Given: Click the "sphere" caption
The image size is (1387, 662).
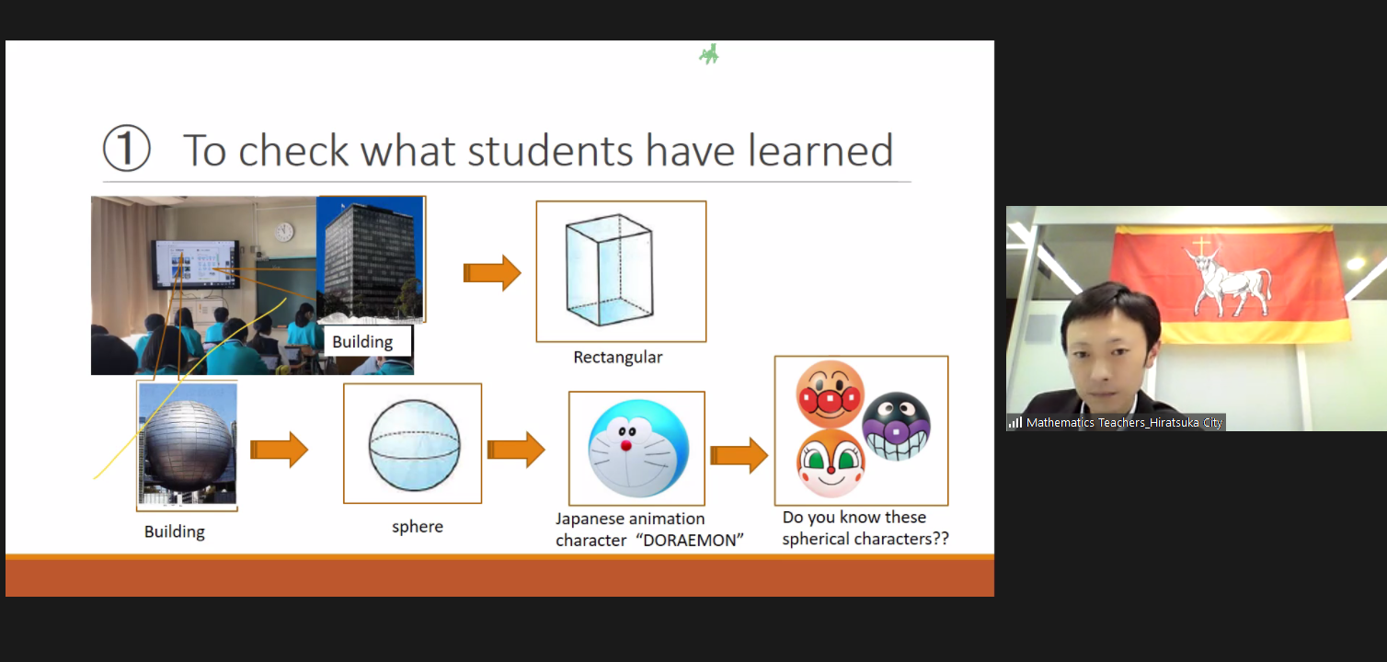Looking at the screenshot, I should (x=418, y=527).
